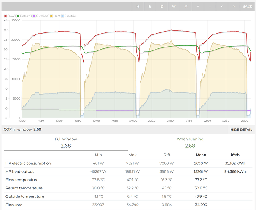This screenshot has width=256, height=210.
Task: Zoom in with the plus button
Action: 198,6
